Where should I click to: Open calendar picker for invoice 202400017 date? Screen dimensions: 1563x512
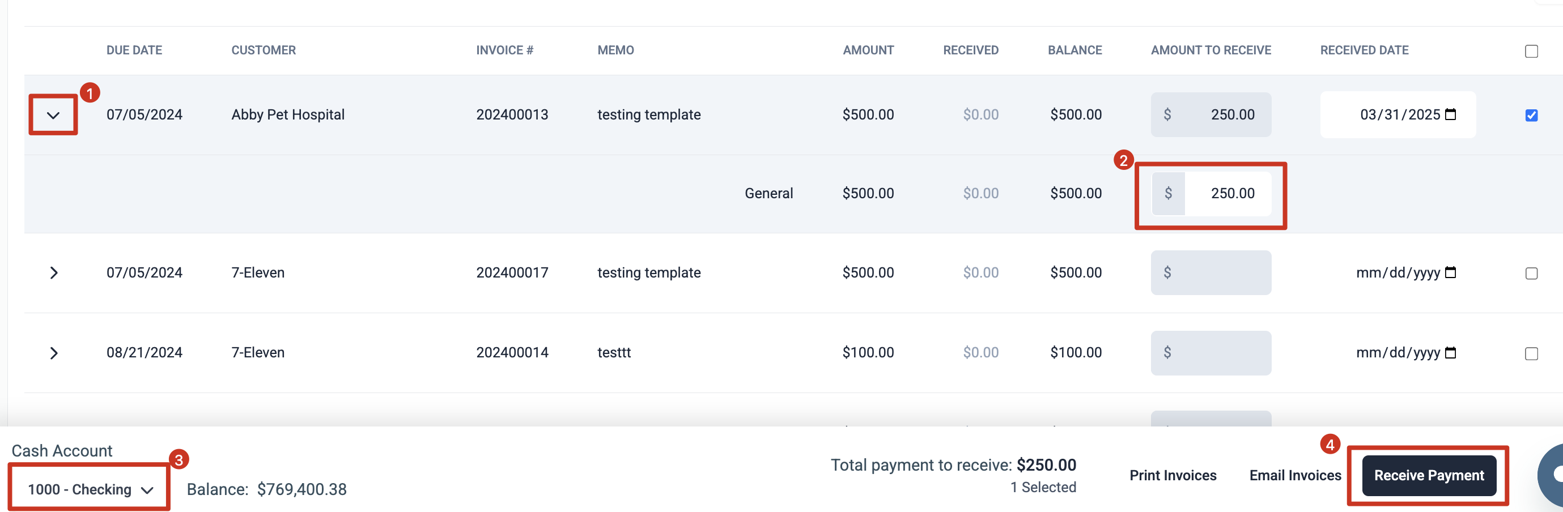(1450, 272)
